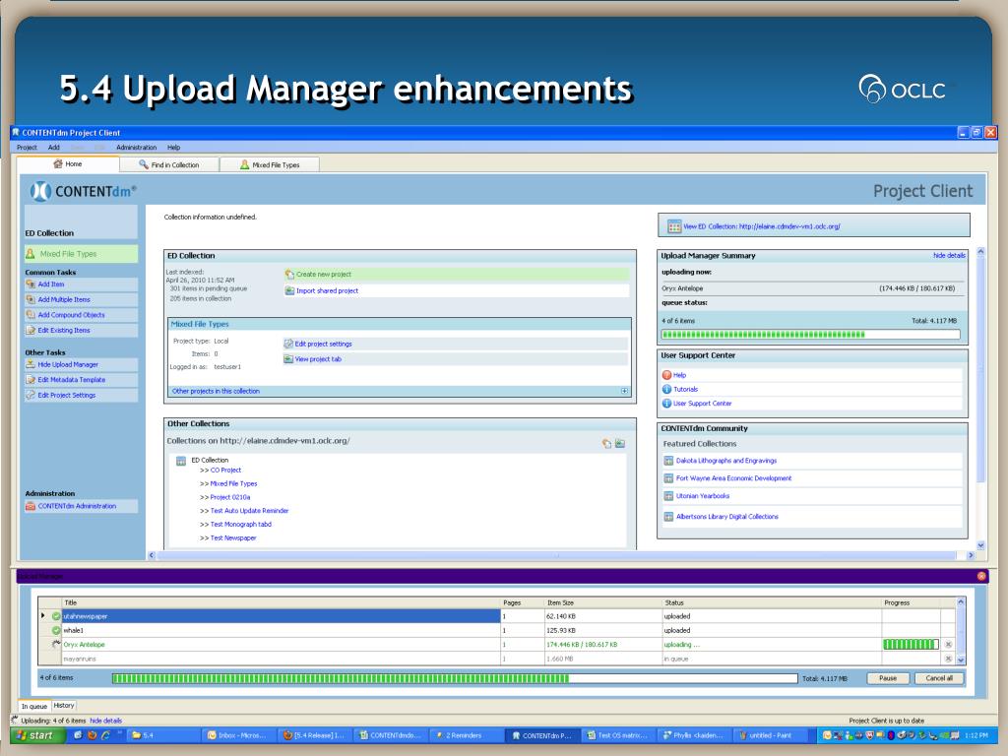This screenshot has height=756, width=1008.
Task: Click the Windows Start button
Action: coord(37,735)
